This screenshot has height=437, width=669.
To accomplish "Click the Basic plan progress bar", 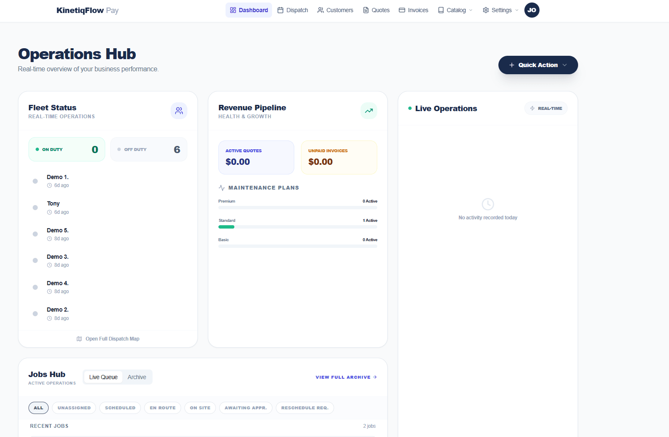I will point(298,246).
